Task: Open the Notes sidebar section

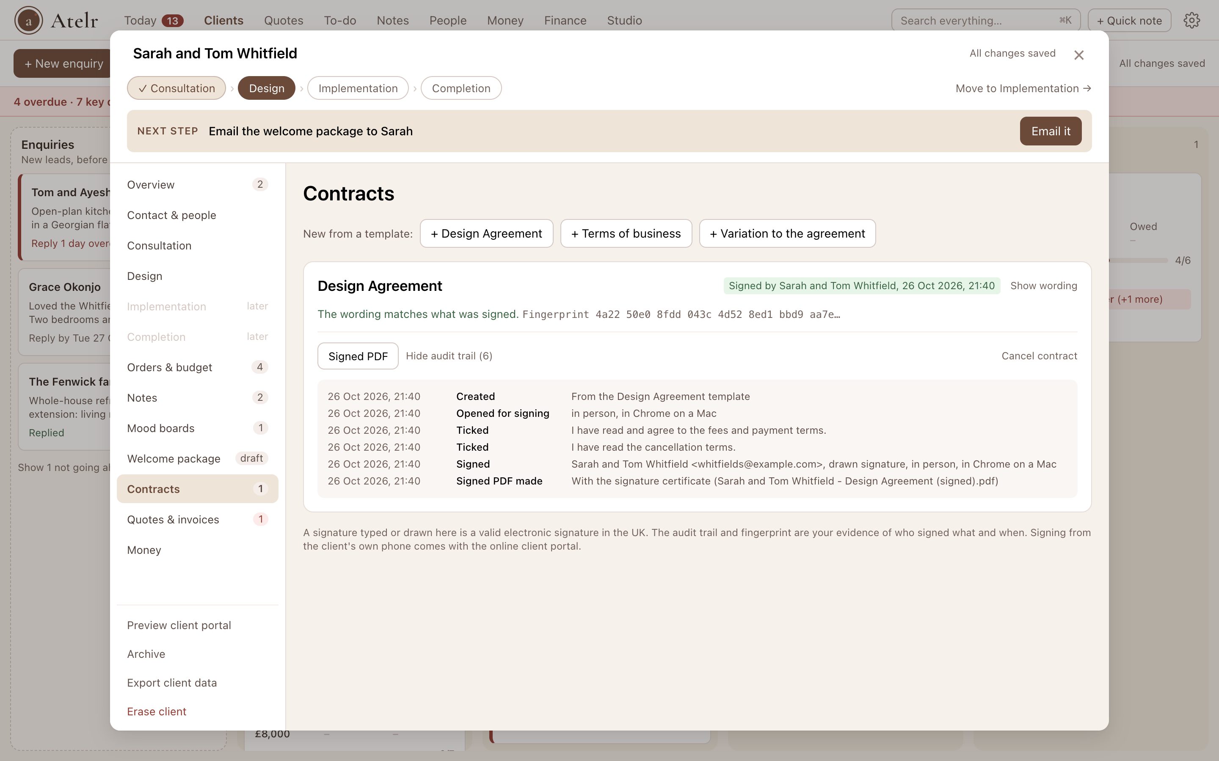Action: (x=198, y=397)
